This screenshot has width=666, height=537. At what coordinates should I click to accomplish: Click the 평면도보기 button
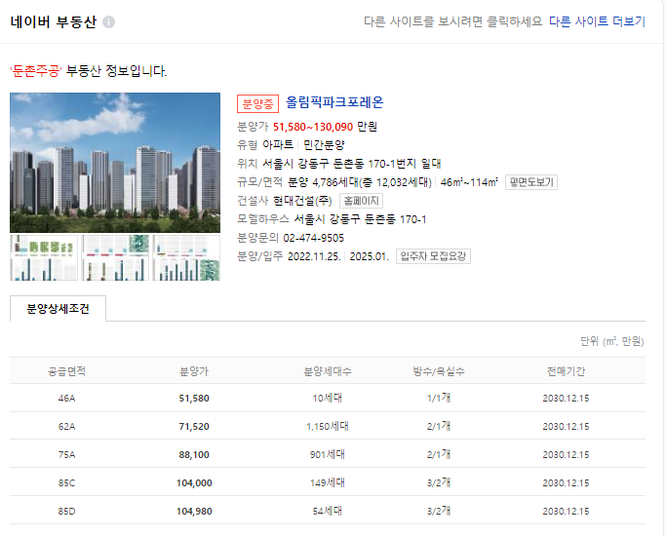click(x=531, y=182)
